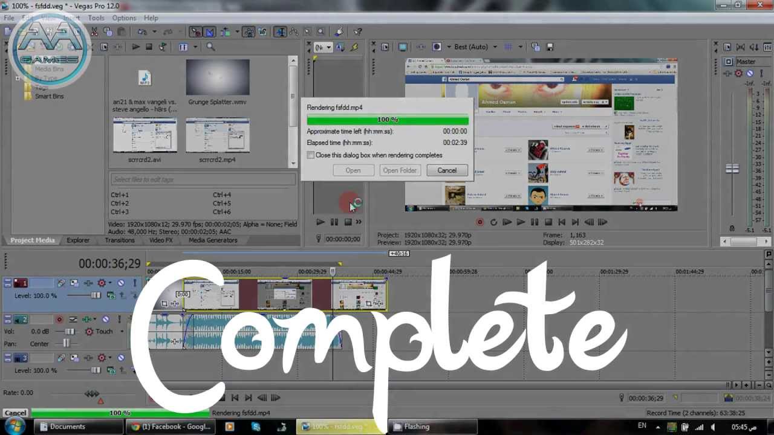Click the Master bus volume fader

732,169
